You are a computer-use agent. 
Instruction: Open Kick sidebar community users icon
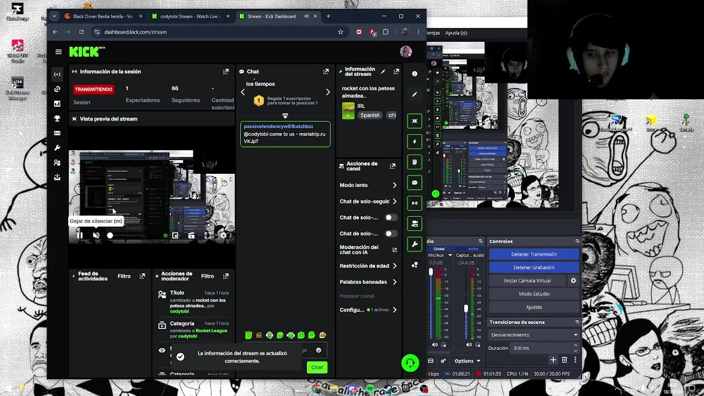(x=57, y=163)
